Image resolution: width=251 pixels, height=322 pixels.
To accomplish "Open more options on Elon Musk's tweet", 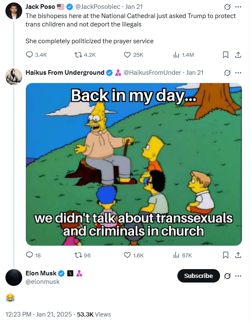I will [x=238, y=276].
